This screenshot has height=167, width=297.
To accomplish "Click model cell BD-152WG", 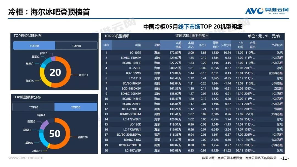I will click(x=133, y=73).
